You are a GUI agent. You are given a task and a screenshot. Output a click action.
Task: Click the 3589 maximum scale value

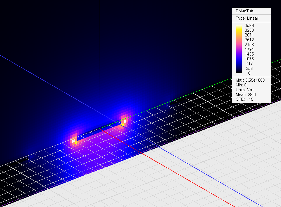(249, 26)
